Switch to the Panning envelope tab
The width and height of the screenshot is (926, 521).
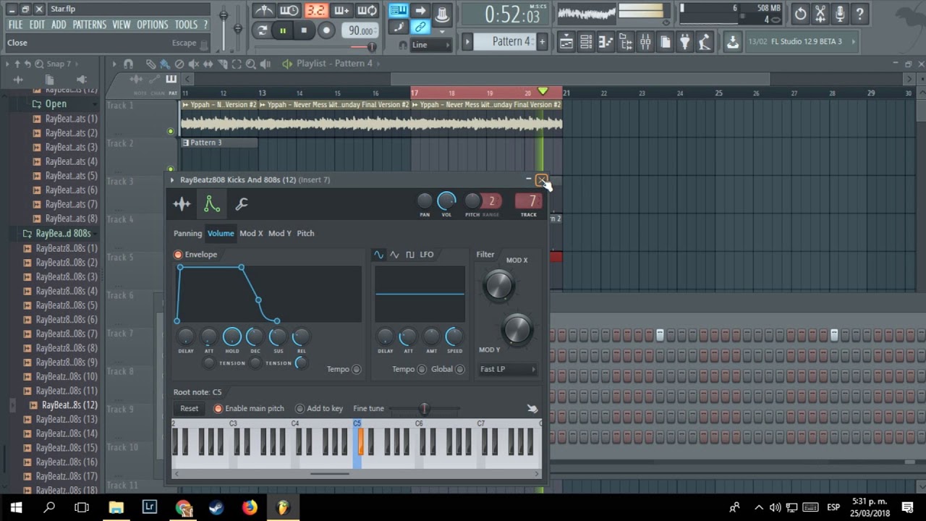pos(187,233)
